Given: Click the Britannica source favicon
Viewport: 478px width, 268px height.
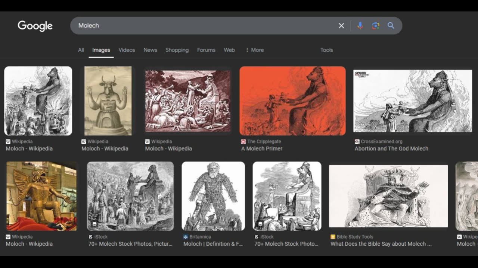Looking at the screenshot, I should [x=186, y=237].
